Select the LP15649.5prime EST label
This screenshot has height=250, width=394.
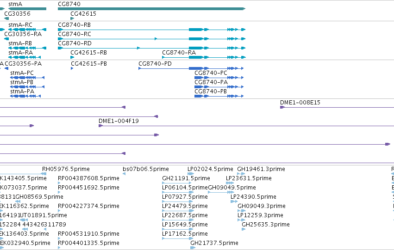pyautogui.click(x=185, y=225)
